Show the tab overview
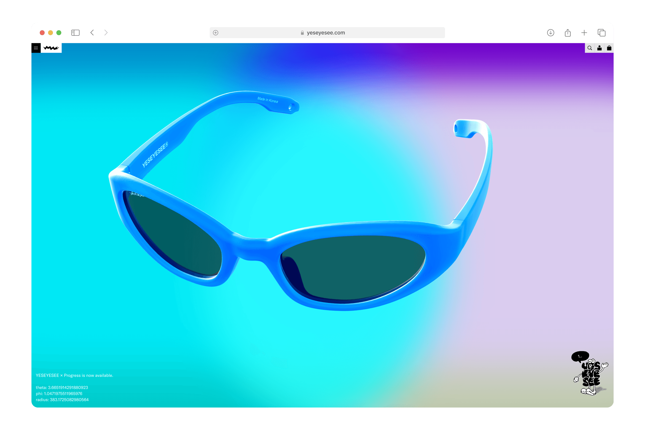This screenshot has width=645, height=430. [601, 33]
